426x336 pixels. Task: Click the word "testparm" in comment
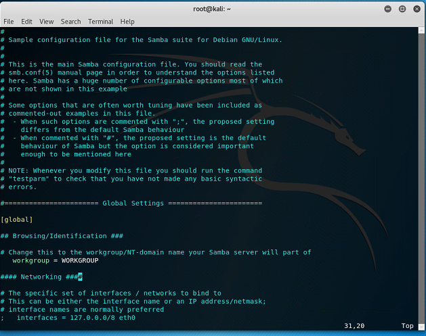29,178
